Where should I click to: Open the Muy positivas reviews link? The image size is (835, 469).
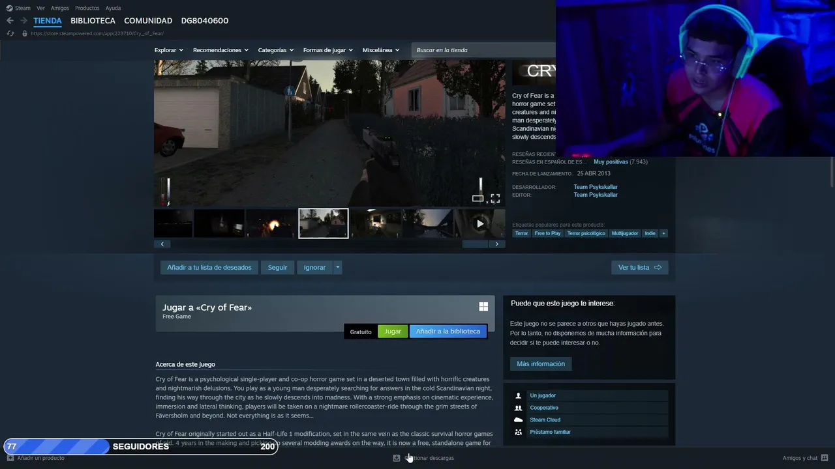coord(611,162)
